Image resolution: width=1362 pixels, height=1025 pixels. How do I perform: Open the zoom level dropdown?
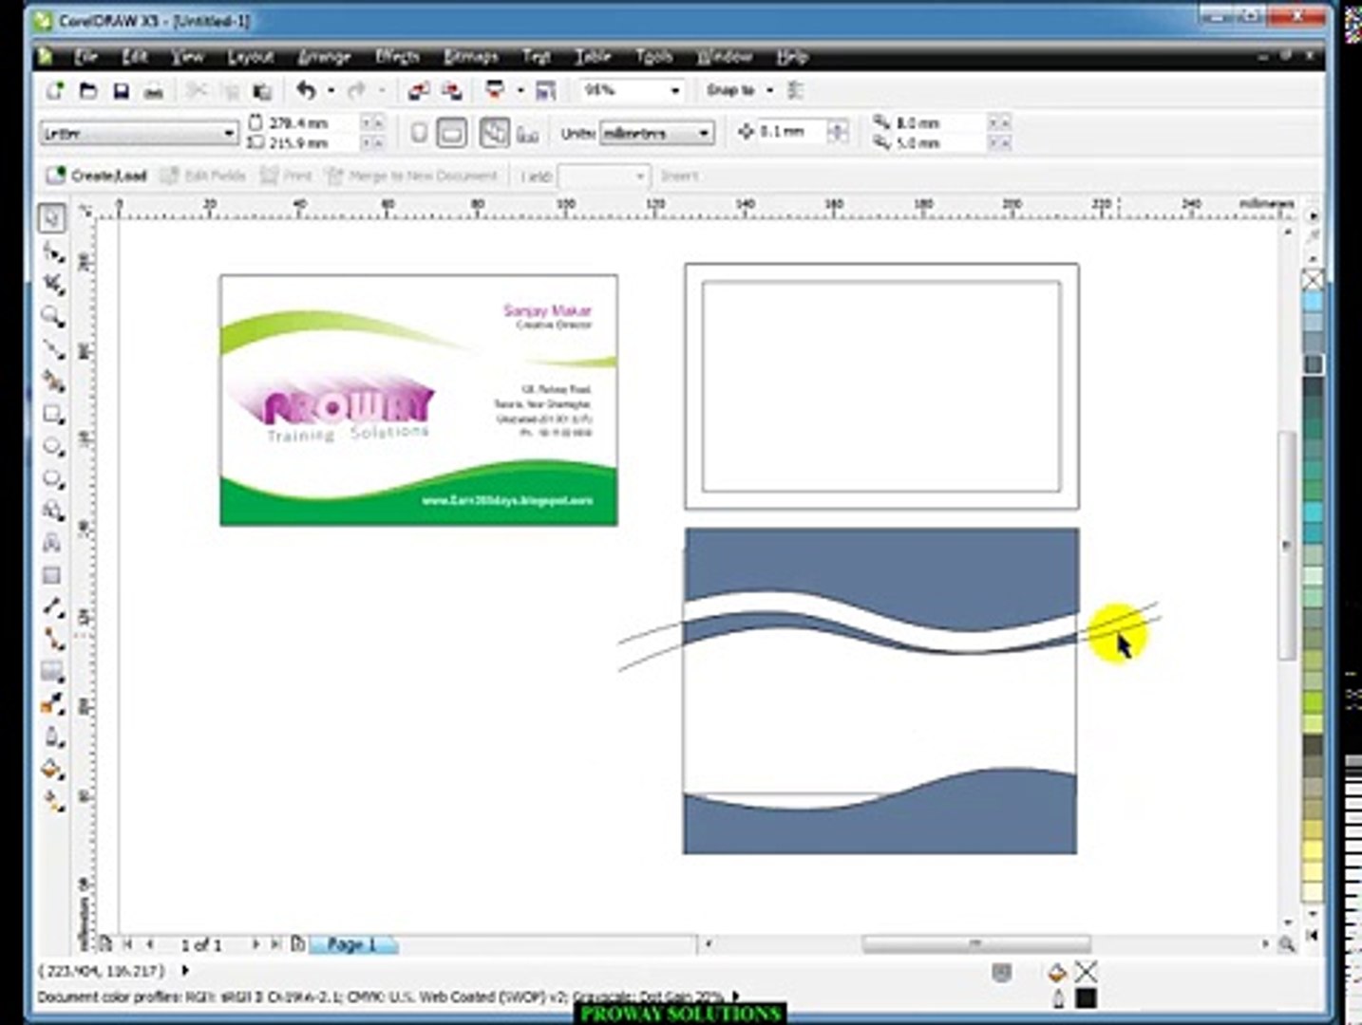[675, 91]
